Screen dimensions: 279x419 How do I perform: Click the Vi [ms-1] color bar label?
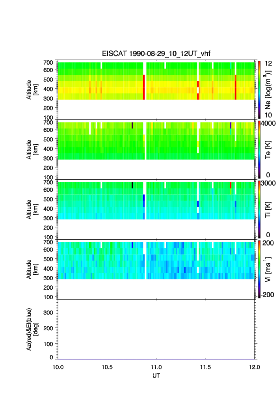[268, 269]
